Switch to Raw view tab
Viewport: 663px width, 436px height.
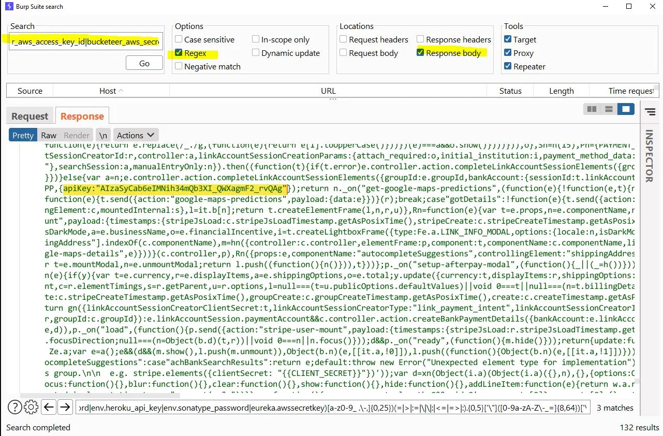coord(49,135)
